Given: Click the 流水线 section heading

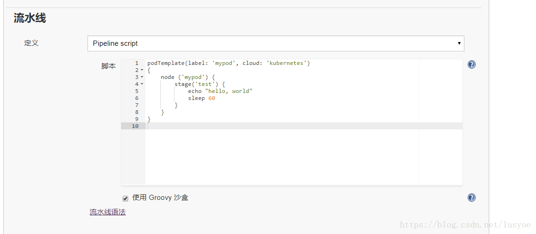Looking at the screenshot, I should [x=30, y=18].
